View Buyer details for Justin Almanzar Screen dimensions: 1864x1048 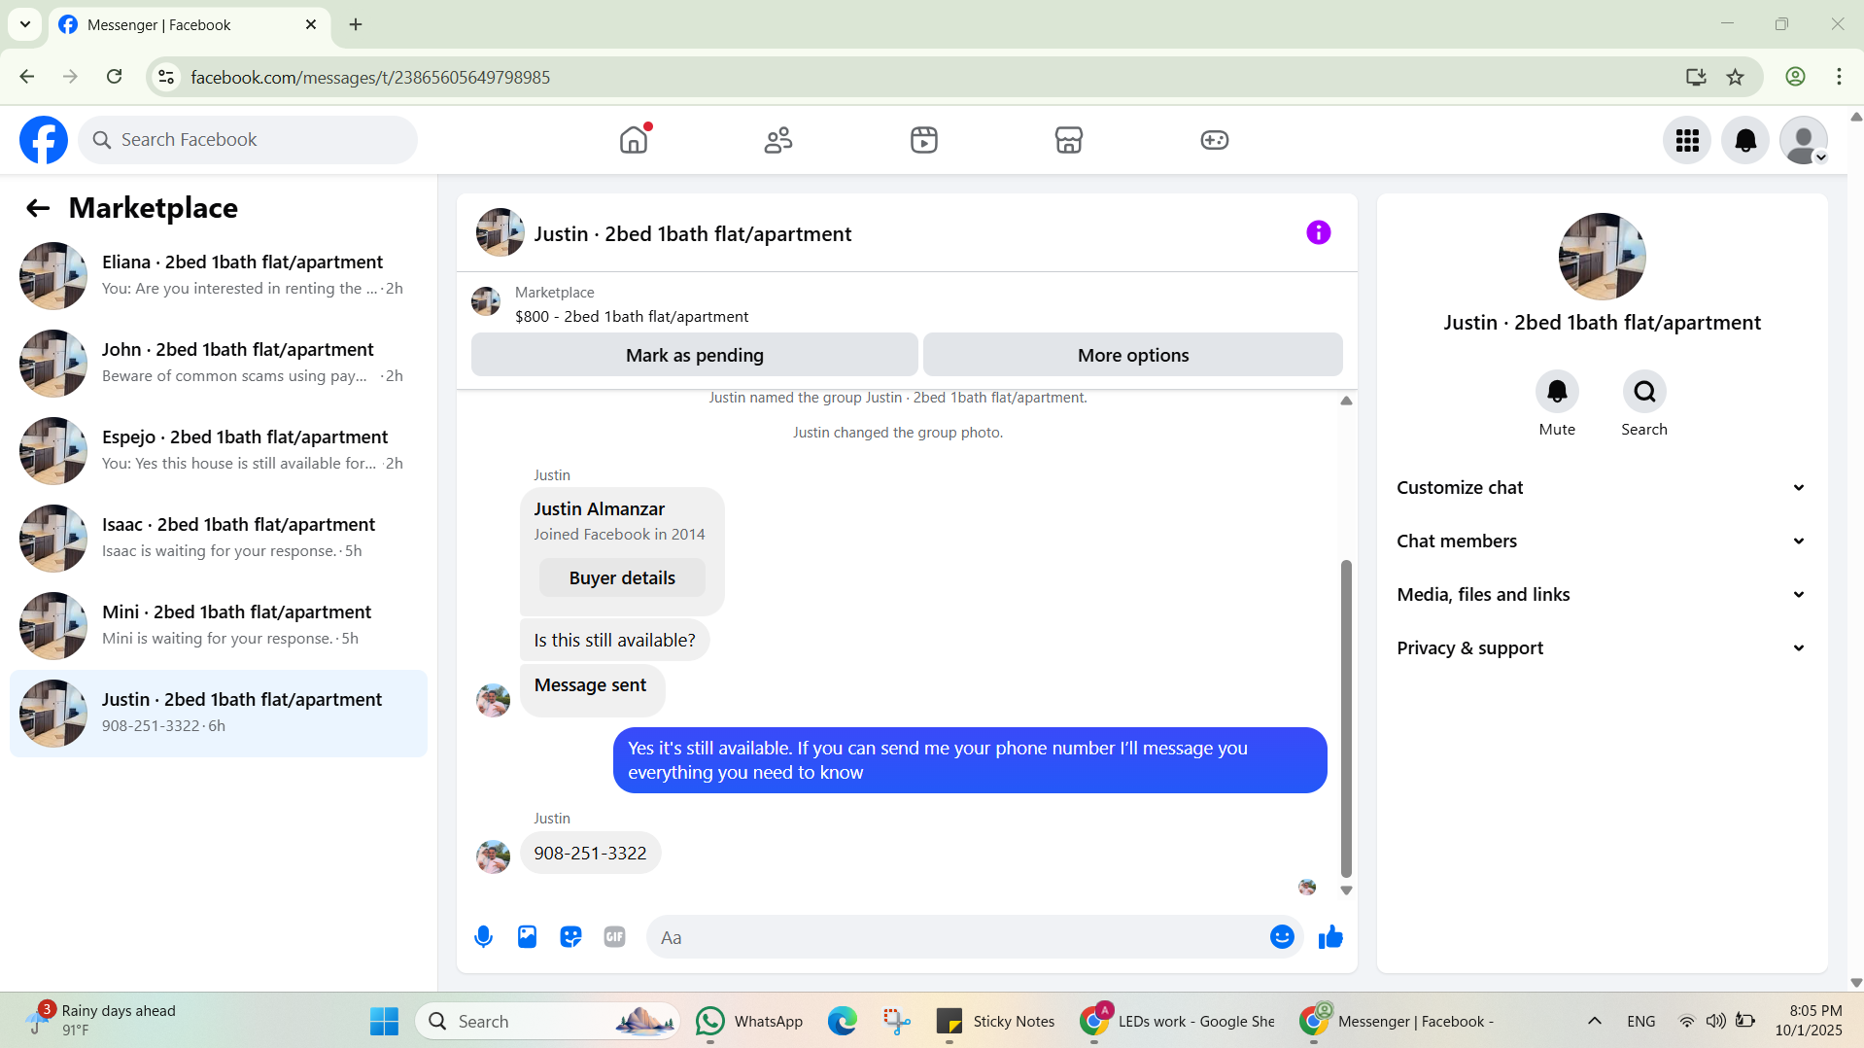(622, 578)
